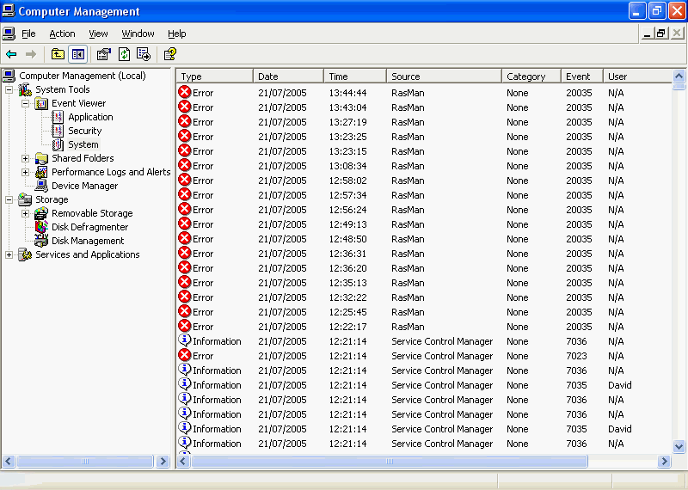Click Services and Applications icon
688x490 pixels.
coord(25,254)
